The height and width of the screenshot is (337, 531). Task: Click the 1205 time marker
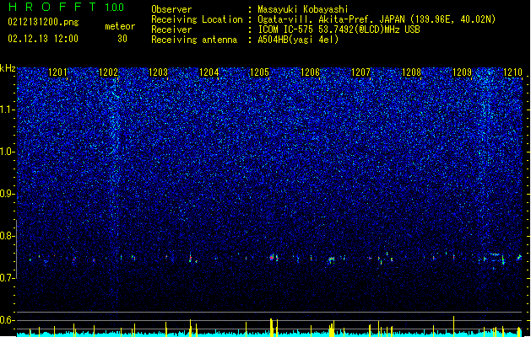tap(259, 72)
